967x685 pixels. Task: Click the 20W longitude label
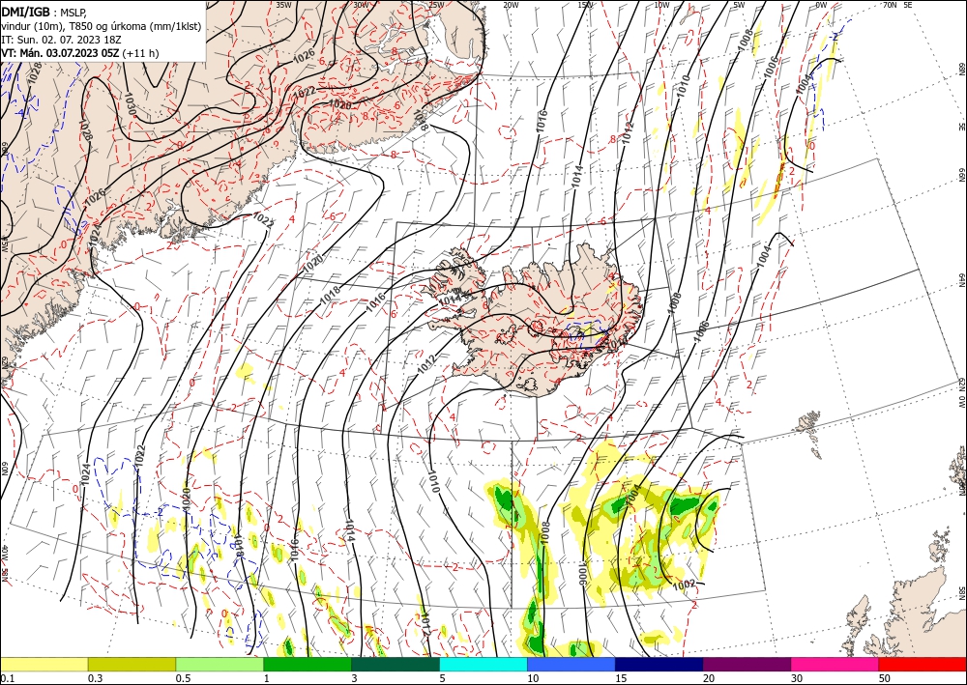(511, 5)
